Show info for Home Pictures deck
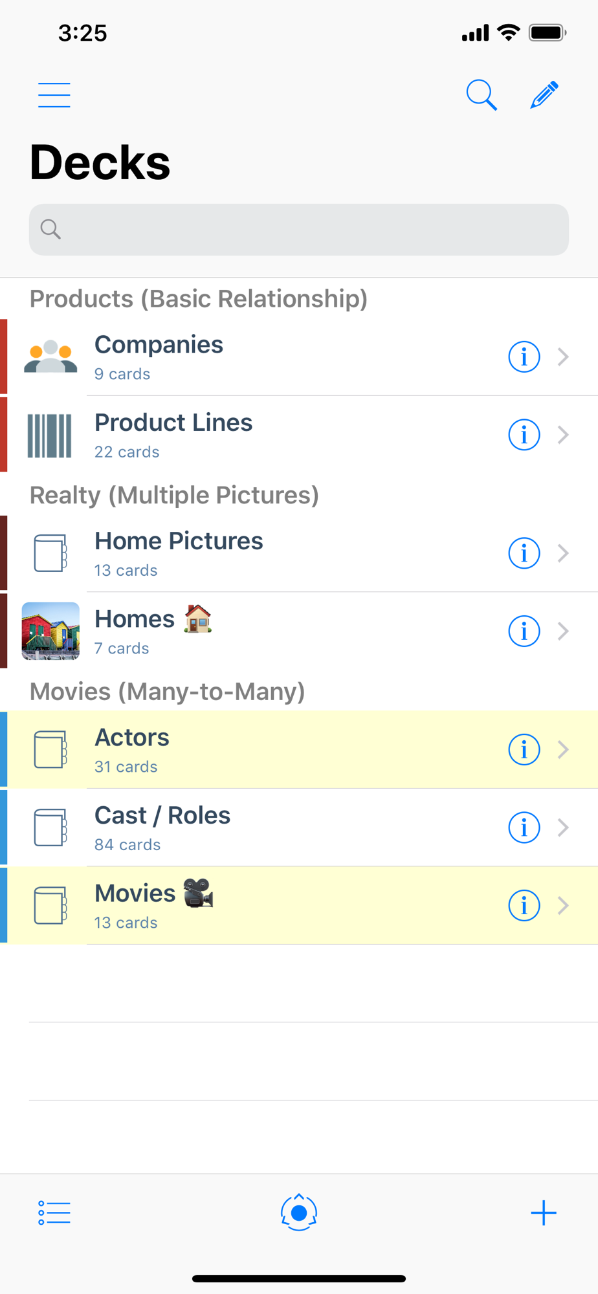 [524, 553]
